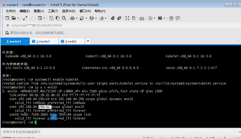Expand the New tab group dropdown

(x=154, y=18)
